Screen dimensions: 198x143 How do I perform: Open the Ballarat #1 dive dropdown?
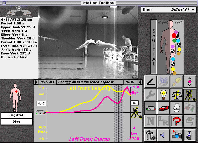(169, 10)
